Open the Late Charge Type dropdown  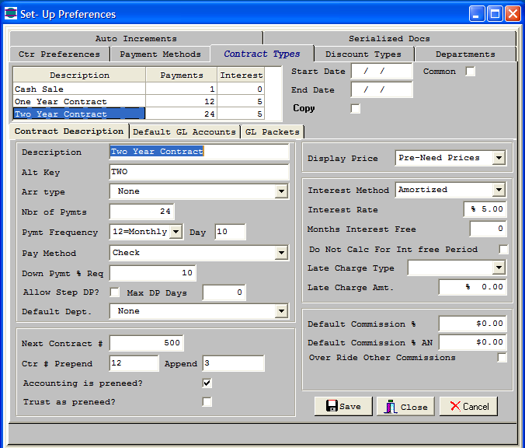click(x=499, y=268)
